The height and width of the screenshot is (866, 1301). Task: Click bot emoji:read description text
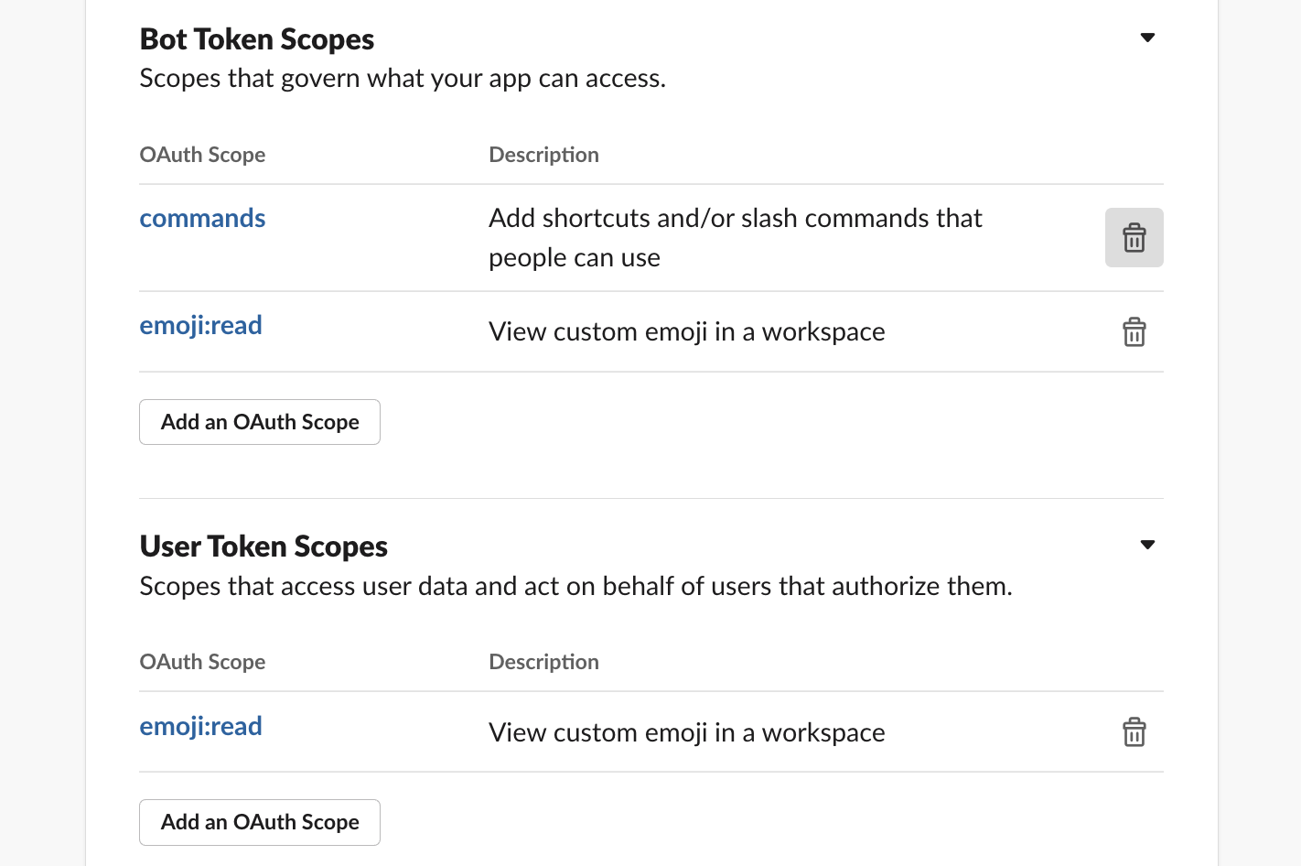pos(686,331)
